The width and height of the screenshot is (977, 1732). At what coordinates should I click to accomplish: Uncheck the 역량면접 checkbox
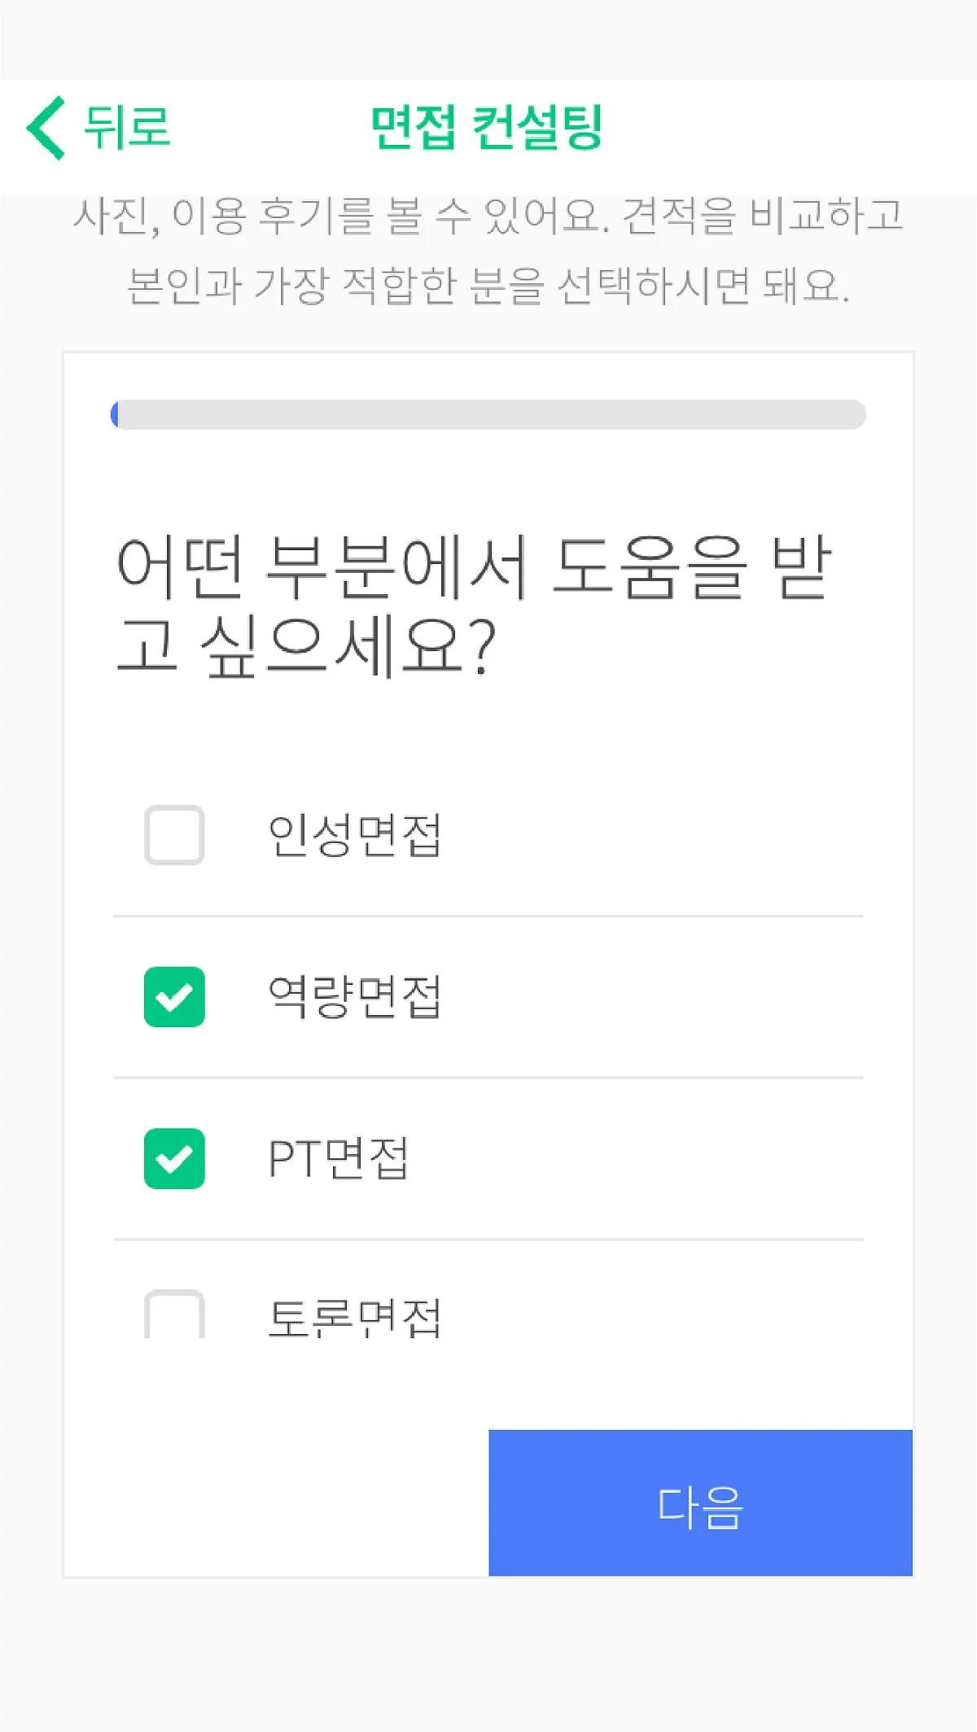point(174,997)
